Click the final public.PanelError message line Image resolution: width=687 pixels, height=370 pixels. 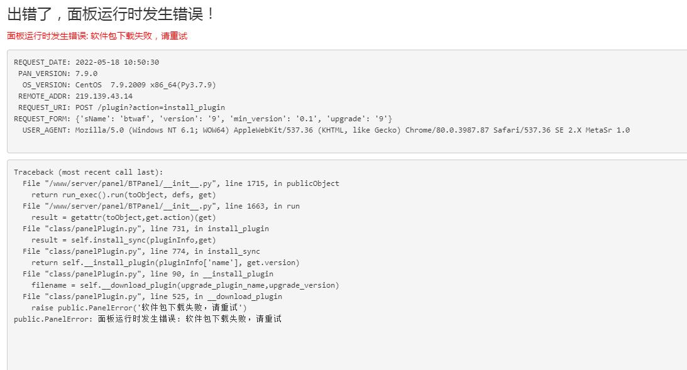(148, 319)
